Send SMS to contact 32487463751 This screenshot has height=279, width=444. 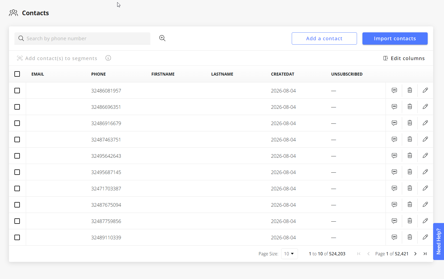coord(394,139)
